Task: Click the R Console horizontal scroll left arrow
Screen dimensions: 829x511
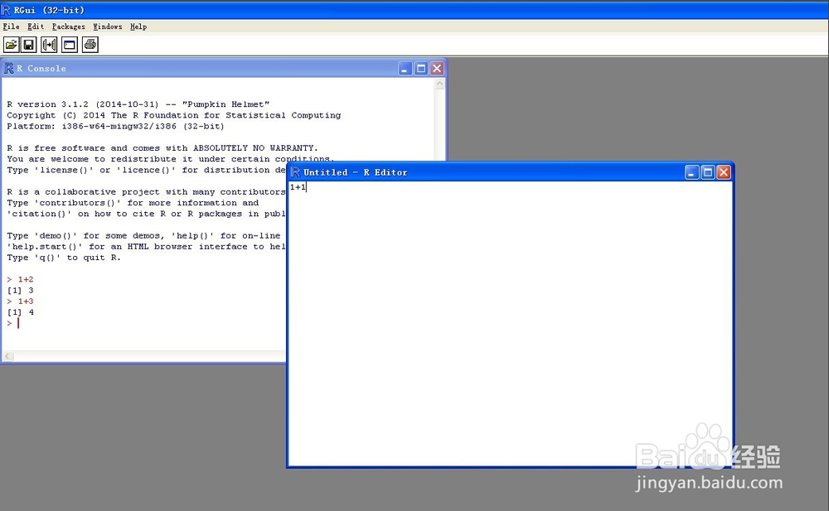Action: click(x=7, y=356)
